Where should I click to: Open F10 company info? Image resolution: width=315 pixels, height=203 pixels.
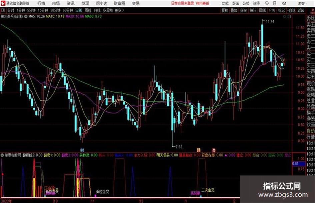pyautogui.click(x=272, y=10)
